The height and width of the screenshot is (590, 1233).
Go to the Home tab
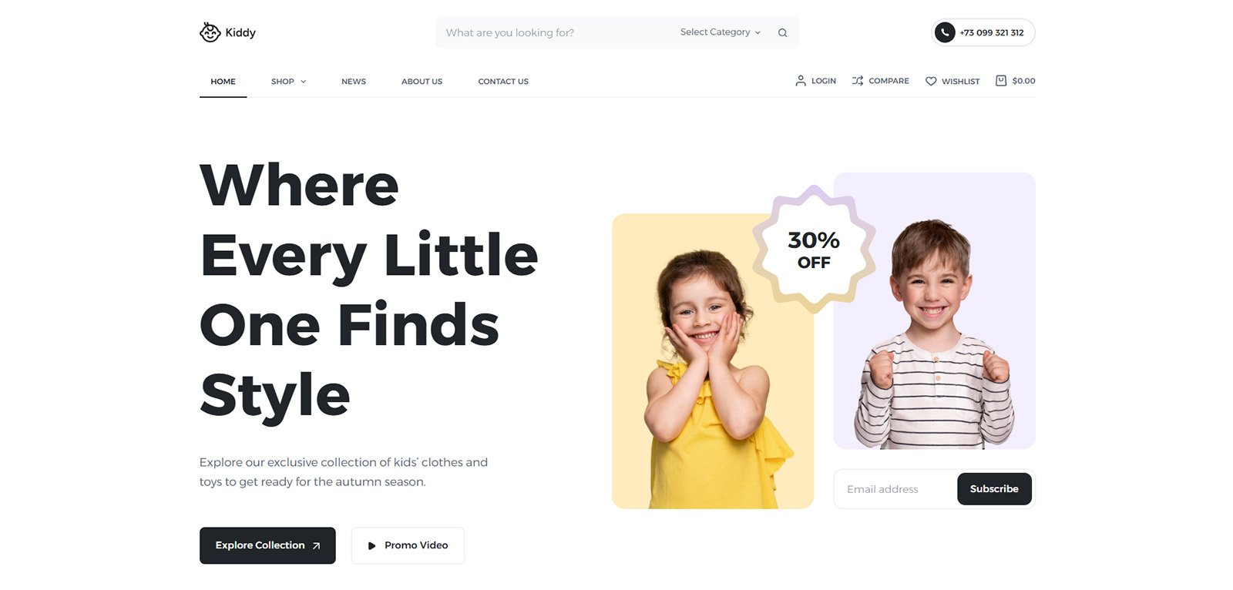pos(223,82)
